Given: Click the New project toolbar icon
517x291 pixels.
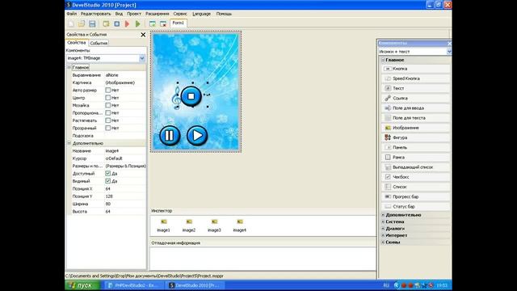Looking at the screenshot, I should [71, 23].
